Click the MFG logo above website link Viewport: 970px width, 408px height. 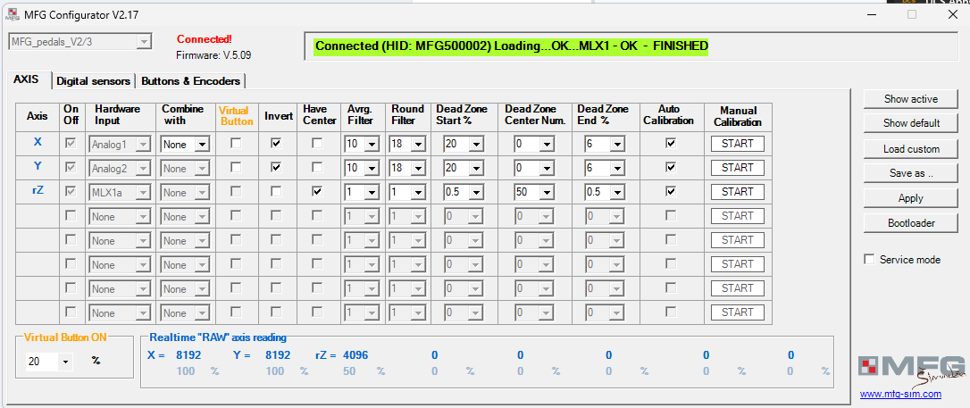(x=911, y=370)
